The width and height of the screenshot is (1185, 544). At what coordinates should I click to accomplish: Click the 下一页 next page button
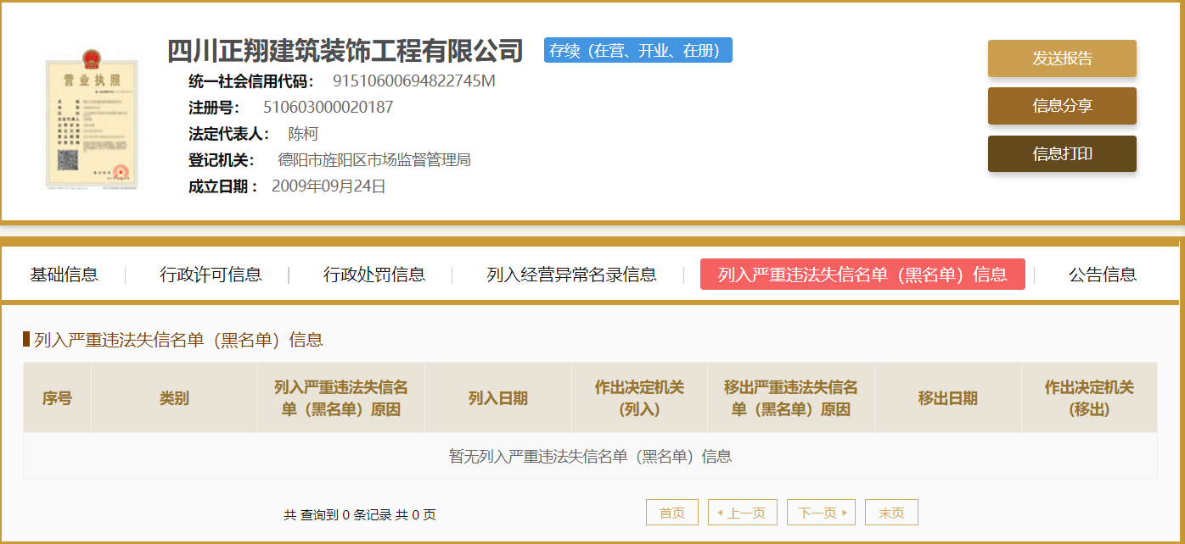(x=821, y=513)
